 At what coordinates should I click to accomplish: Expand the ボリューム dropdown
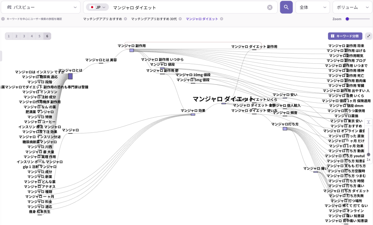pyautogui.click(x=352, y=7)
